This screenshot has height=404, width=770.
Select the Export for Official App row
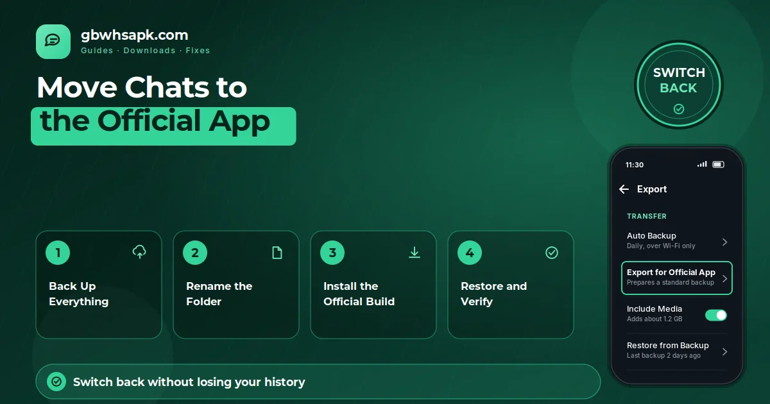pos(677,278)
